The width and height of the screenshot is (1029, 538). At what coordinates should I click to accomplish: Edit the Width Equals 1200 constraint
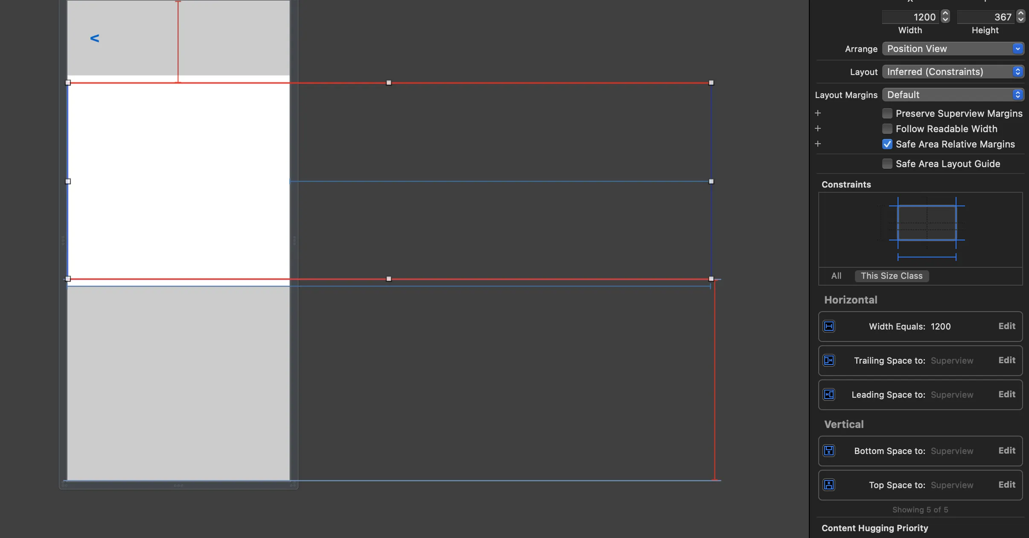1007,326
